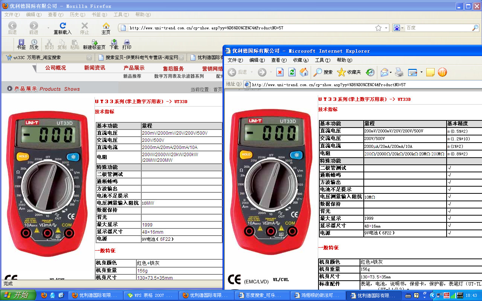Switch to WPS 表格 2007 taskbar button
Screen dimensions: 482x301
coord(151,295)
